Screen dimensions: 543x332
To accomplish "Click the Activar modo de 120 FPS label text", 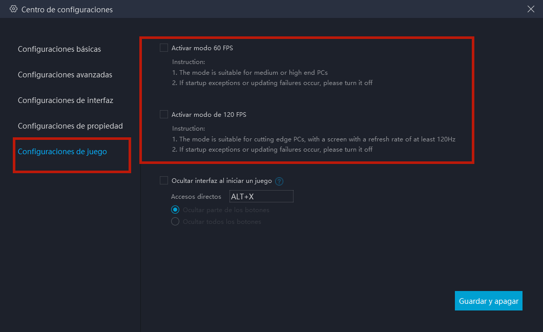I will [209, 115].
